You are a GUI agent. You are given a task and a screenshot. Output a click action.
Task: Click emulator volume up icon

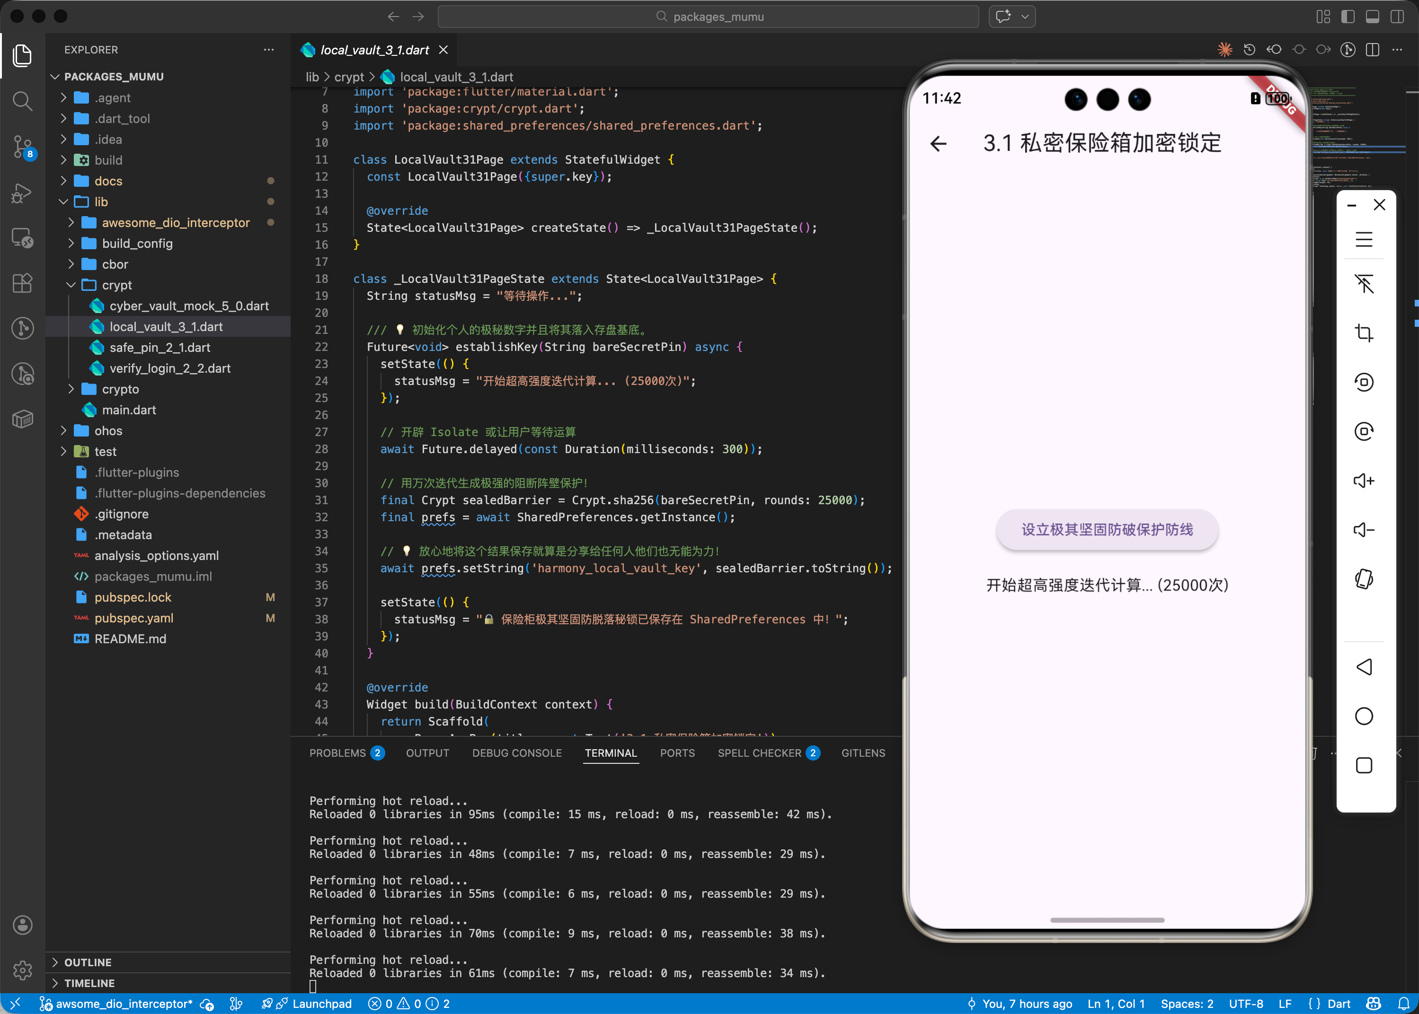1364,481
